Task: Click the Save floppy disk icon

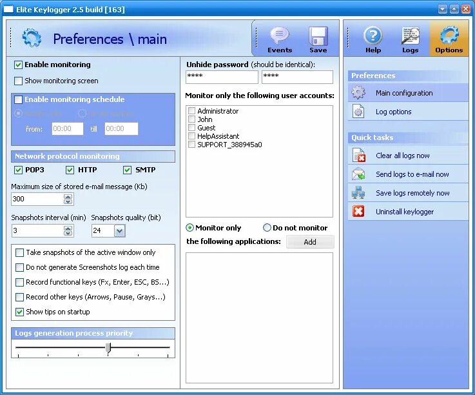Action: (x=318, y=35)
